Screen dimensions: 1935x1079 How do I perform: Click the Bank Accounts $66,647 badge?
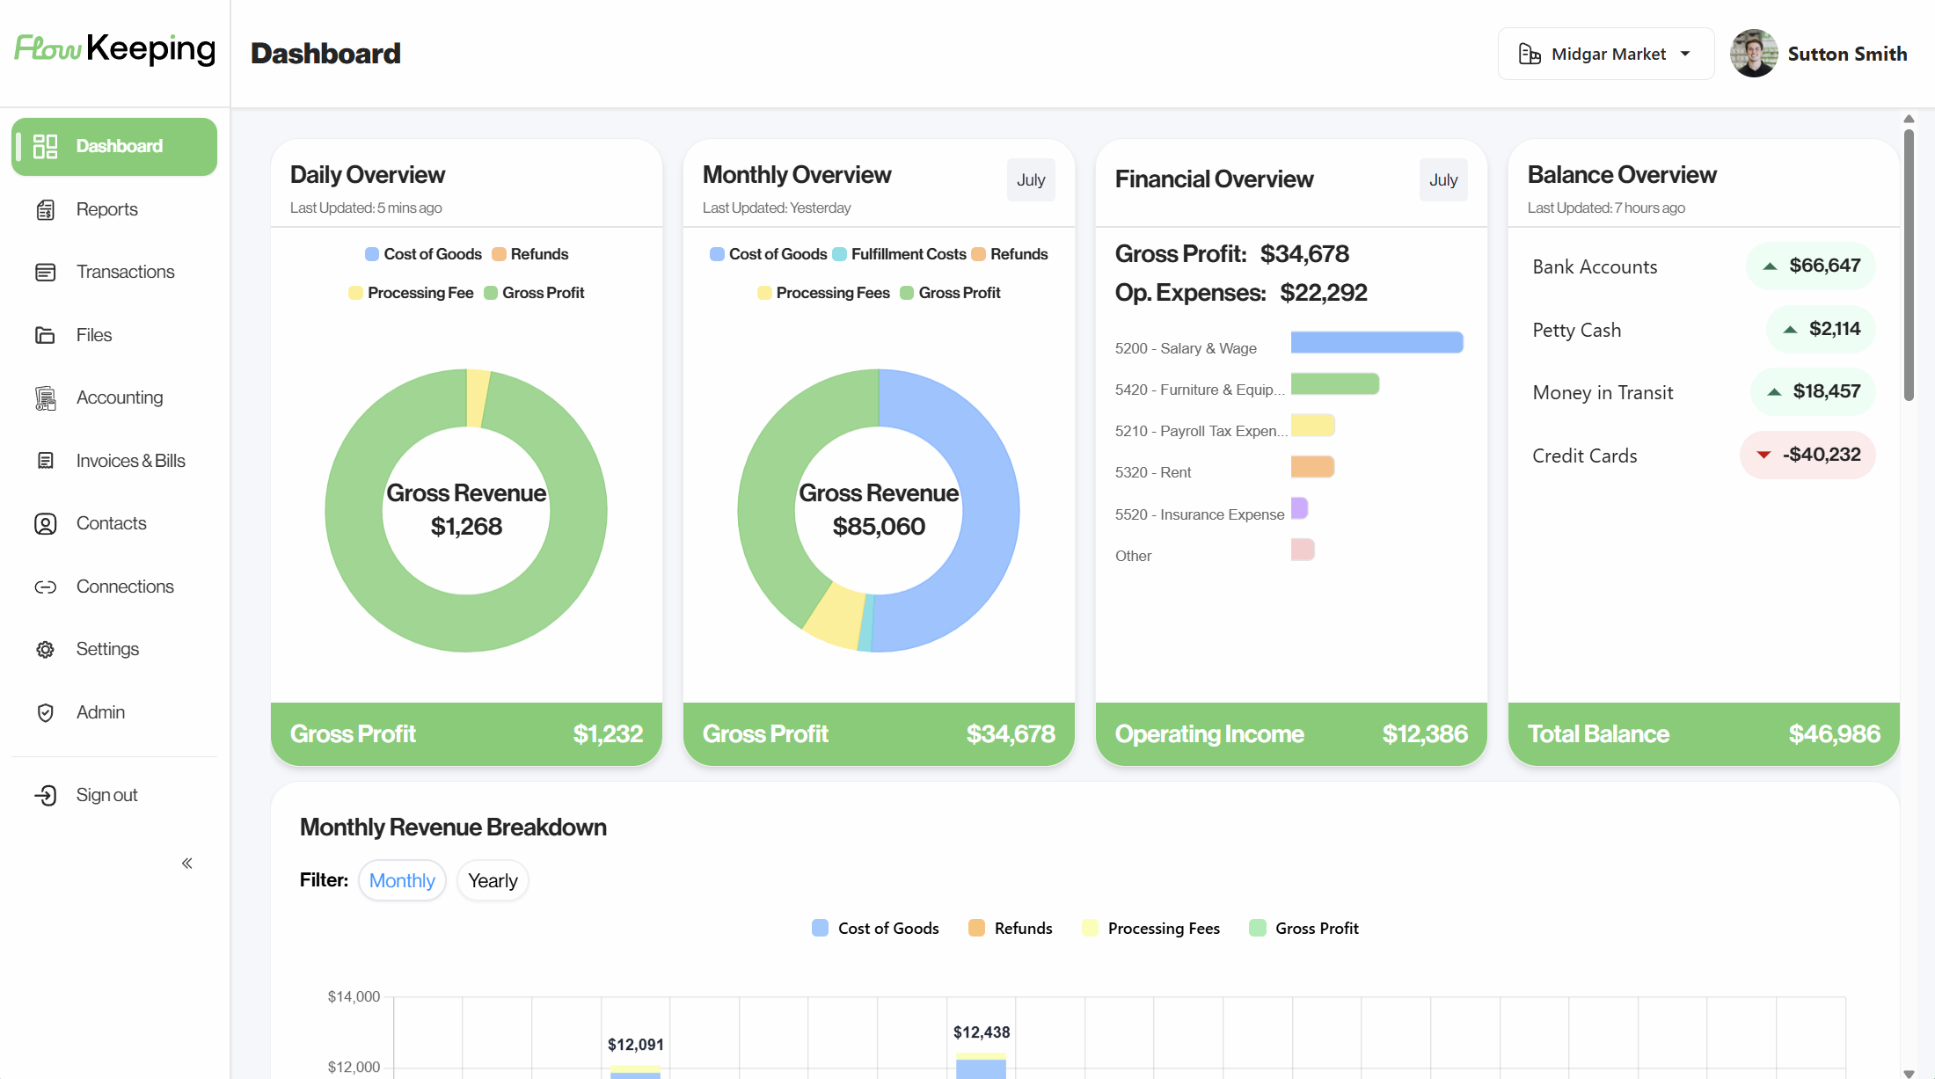tap(1811, 266)
